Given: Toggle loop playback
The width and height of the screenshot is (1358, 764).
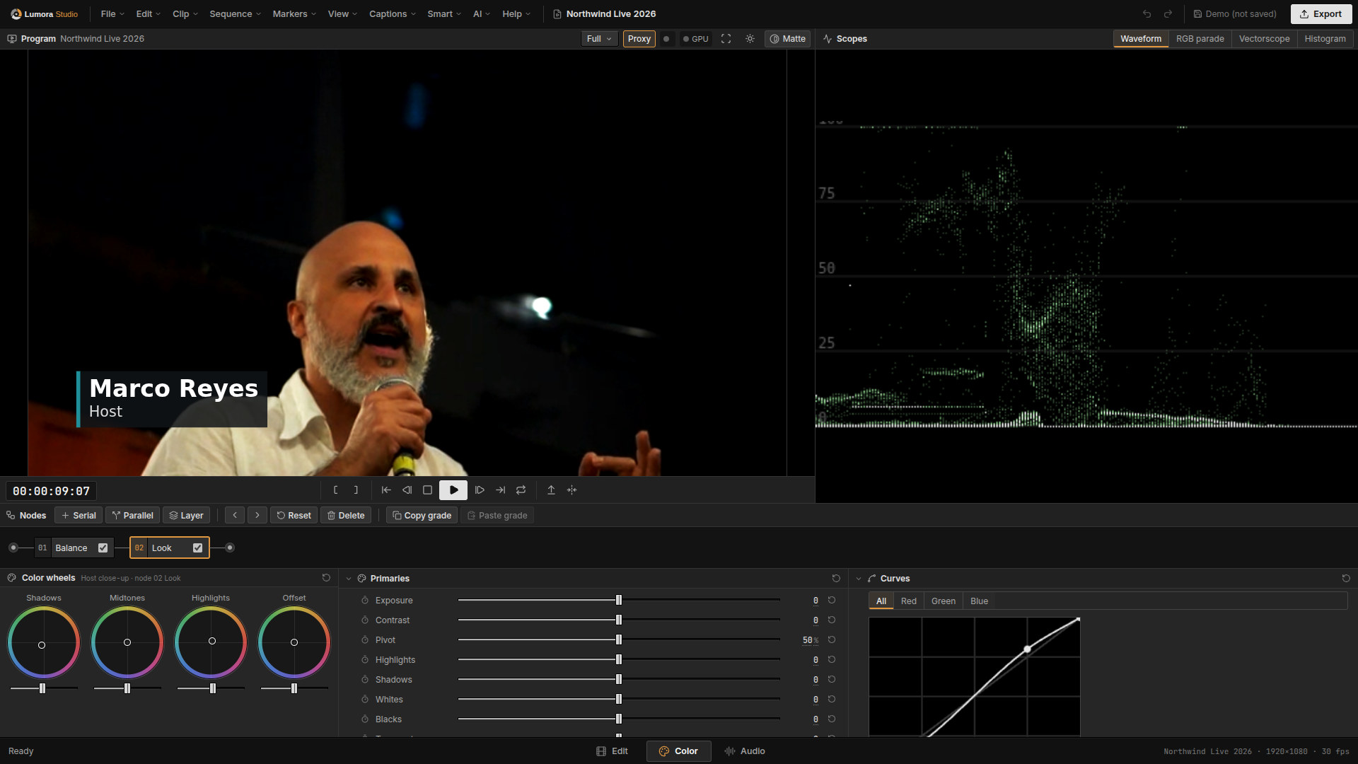Looking at the screenshot, I should coord(521,490).
